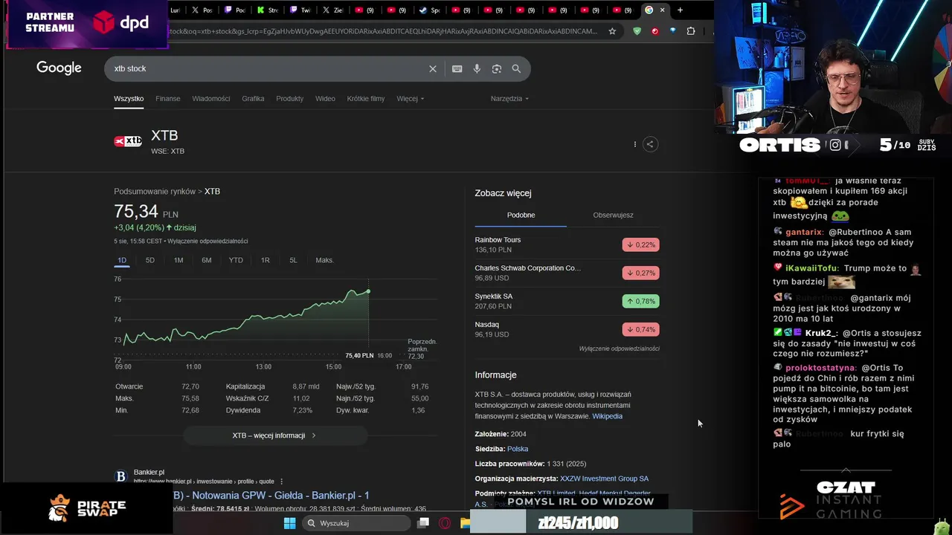Select the Grafika search tab
This screenshot has width=952, height=535.
pos(253,98)
